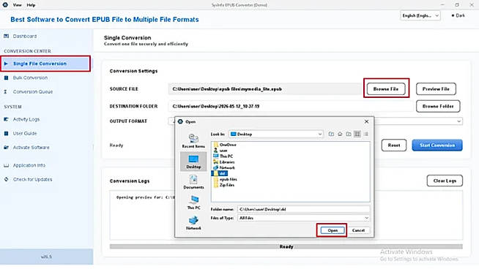
Task: Click inside the Conversion Logs text area
Action: [x=286, y=215]
